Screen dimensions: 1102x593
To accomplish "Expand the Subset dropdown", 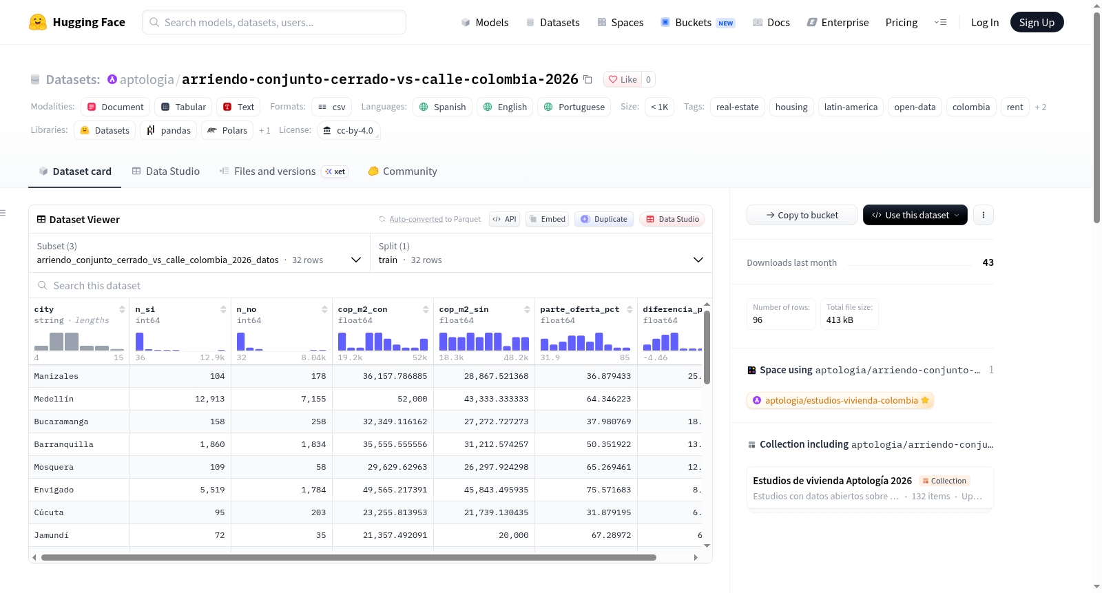I will 199,253.
